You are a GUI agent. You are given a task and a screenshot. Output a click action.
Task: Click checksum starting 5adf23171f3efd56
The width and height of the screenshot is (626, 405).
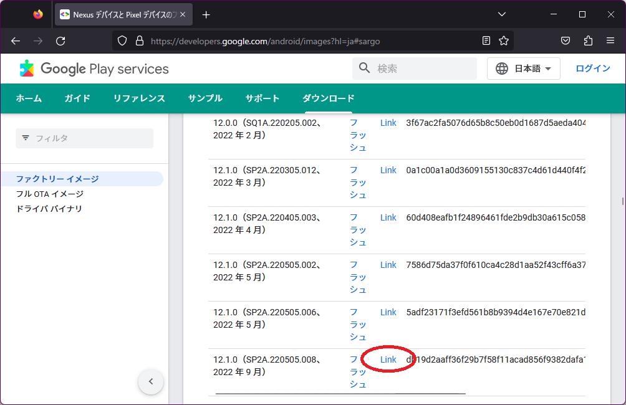(x=496, y=312)
